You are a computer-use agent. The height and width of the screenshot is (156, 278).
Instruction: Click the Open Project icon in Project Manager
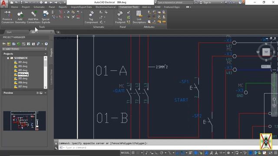4,44
